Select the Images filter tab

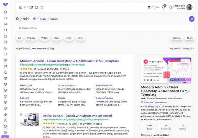click(x=31, y=38)
